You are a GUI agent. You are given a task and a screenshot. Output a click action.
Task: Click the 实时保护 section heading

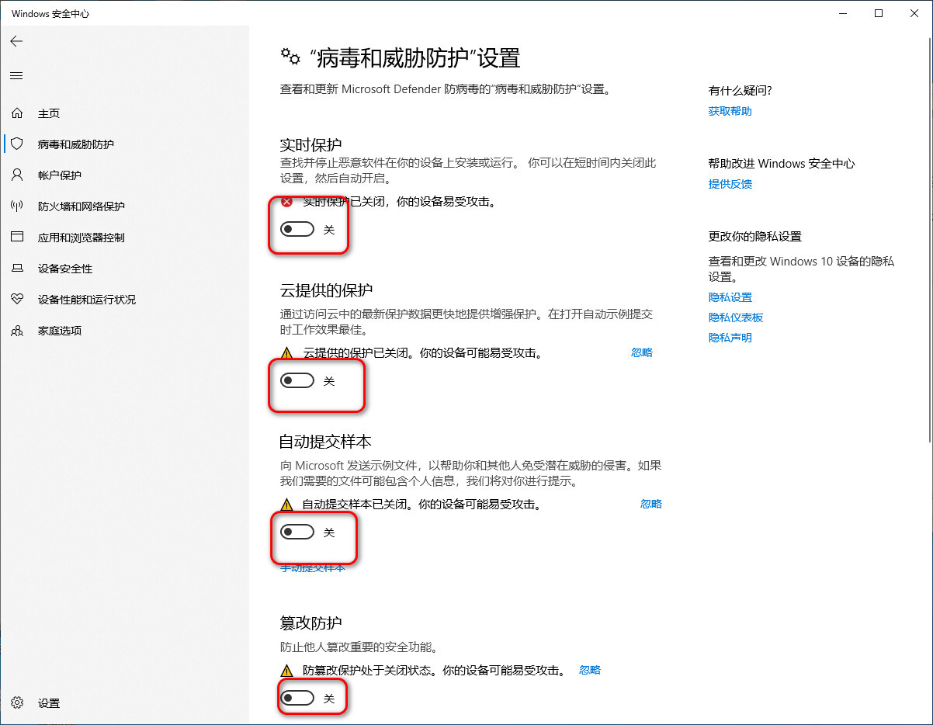click(x=310, y=145)
